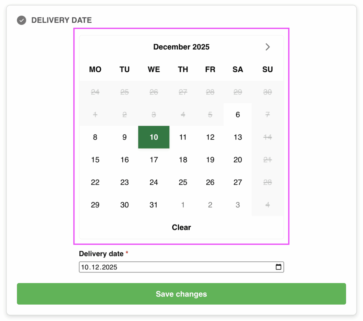
Task: Pick December 31 for delivery
Action: (153, 205)
